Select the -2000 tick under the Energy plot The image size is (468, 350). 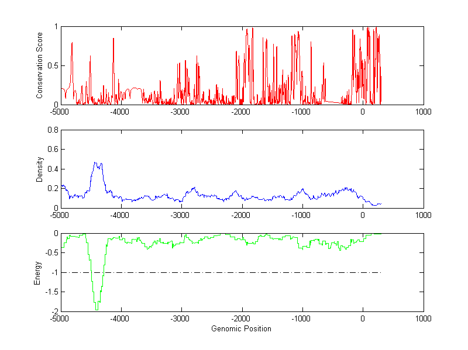pyautogui.click(x=242, y=318)
